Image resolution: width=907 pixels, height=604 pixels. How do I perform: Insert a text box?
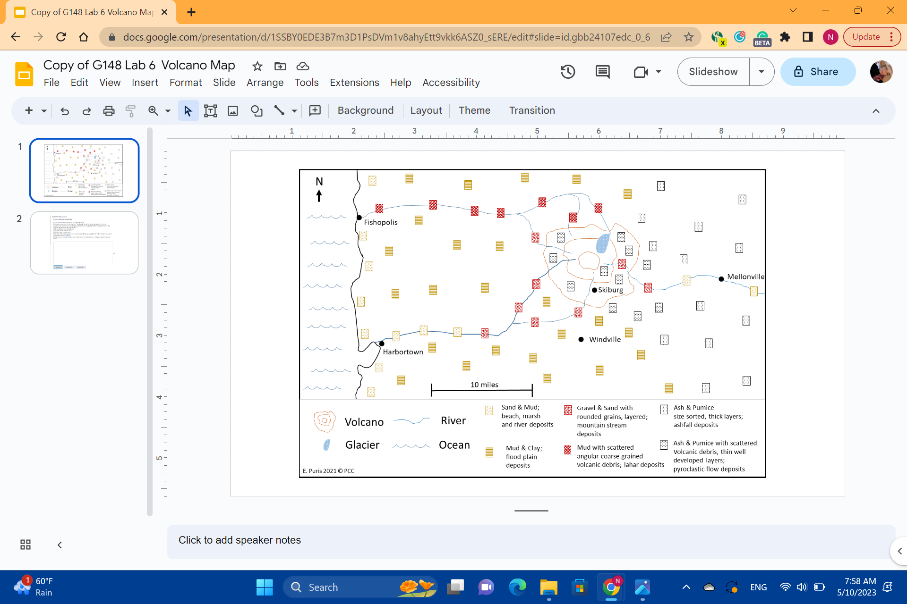click(x=210, y=110)
